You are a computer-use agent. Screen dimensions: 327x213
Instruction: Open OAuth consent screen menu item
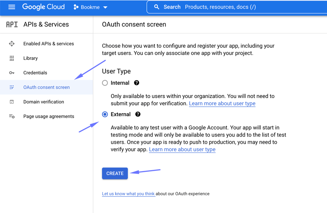click(x=47, y=87)
